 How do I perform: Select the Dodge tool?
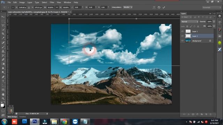point(3,73)
